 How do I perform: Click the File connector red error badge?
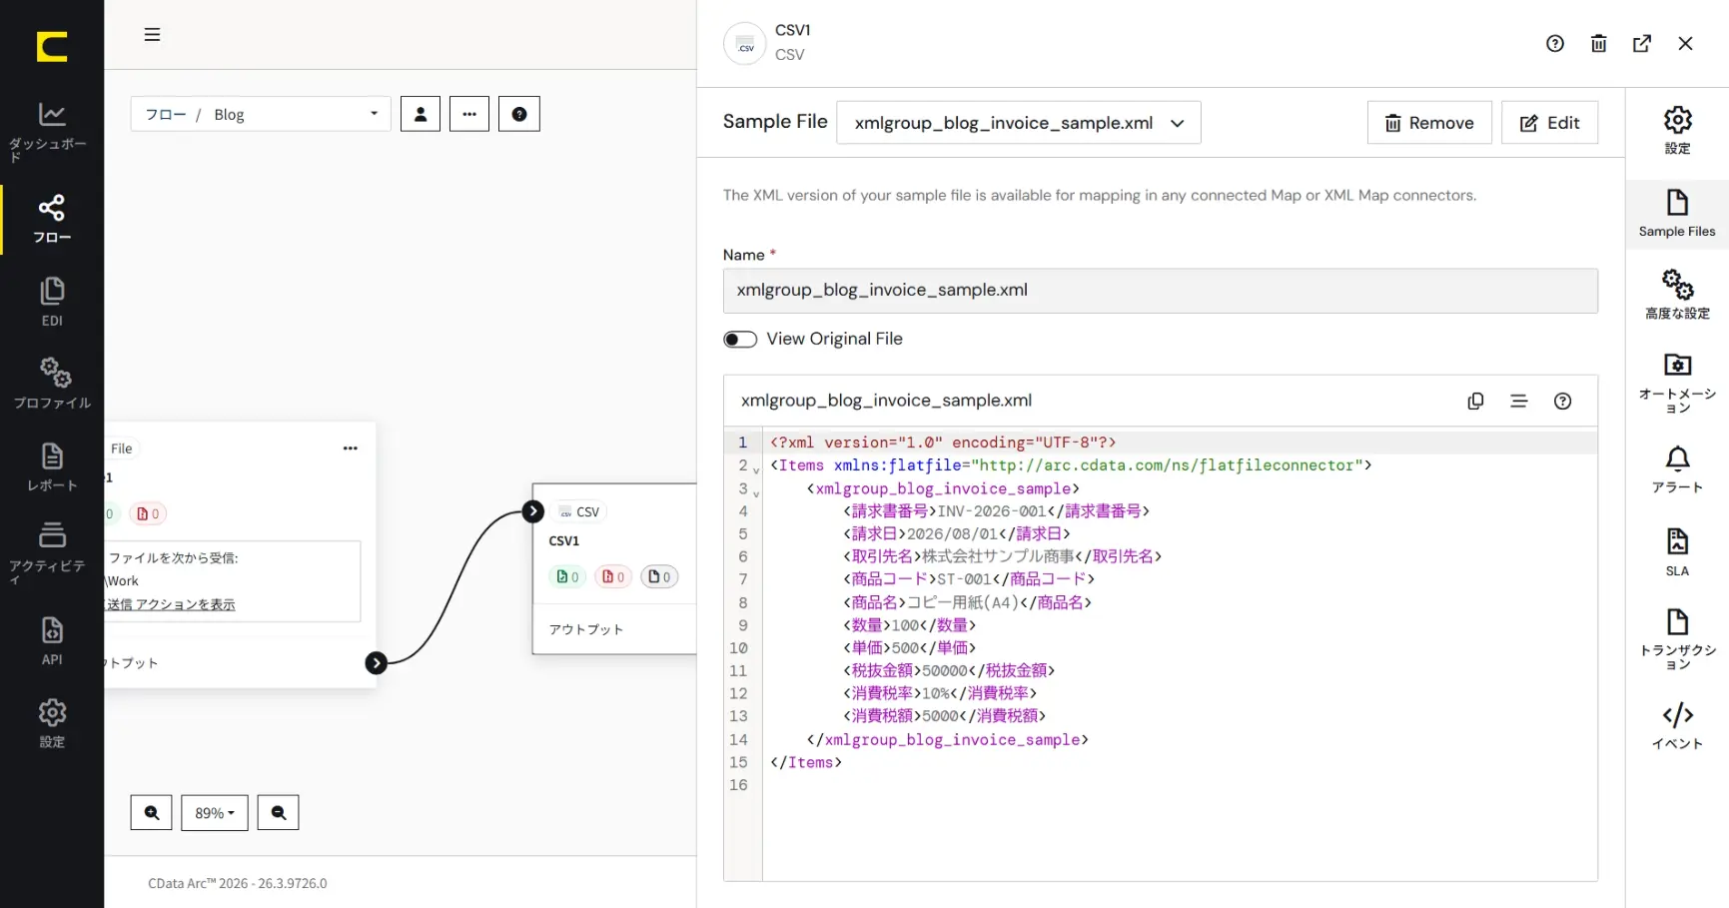click(148, 513)
